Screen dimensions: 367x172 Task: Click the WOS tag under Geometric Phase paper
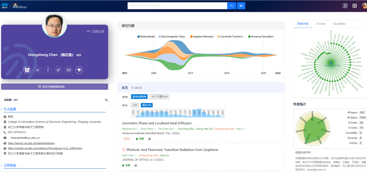[127, 139]
